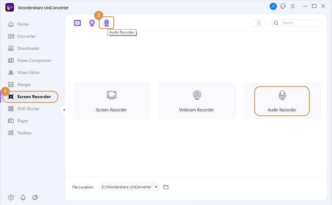The image size is (332, 205).
Task: Click the screen recorder icon in top toolbar
Action: tap(77, 23)
